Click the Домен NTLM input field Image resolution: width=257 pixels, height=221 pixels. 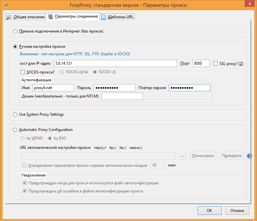(122, 96)
